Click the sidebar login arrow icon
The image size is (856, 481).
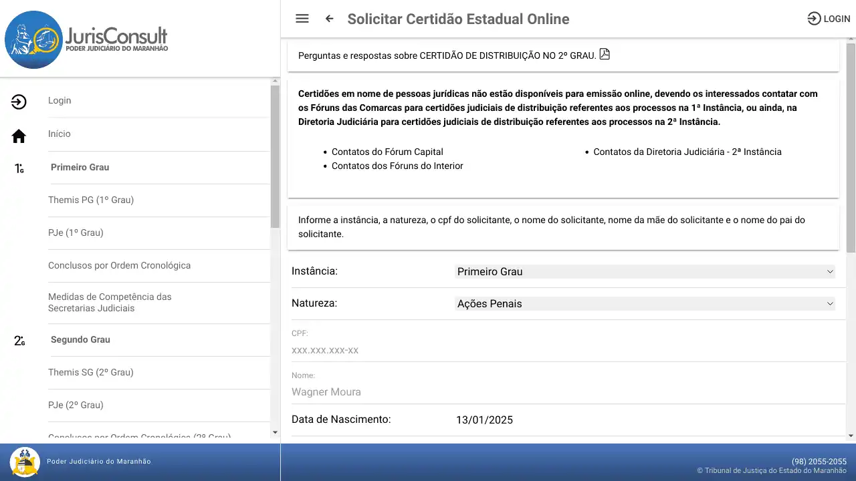pyautogui.click(x=19, y=102)
